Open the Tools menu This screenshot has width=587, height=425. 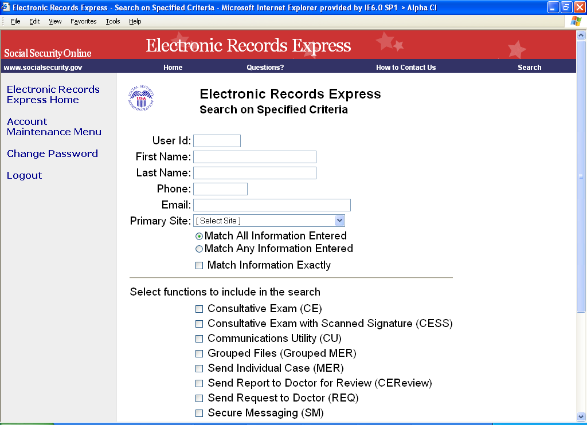[113, 21]
